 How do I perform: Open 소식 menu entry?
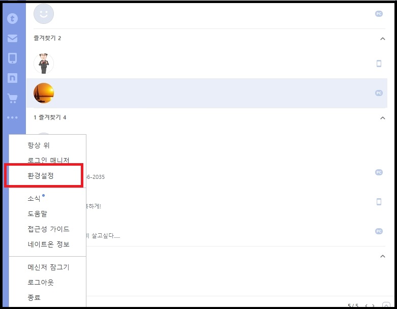click(34, 198)
